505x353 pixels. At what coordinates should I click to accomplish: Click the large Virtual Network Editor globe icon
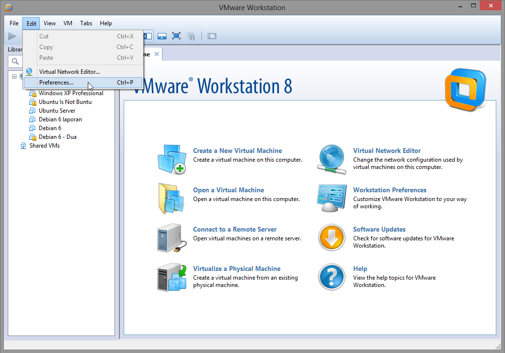(x=331, y=159)
